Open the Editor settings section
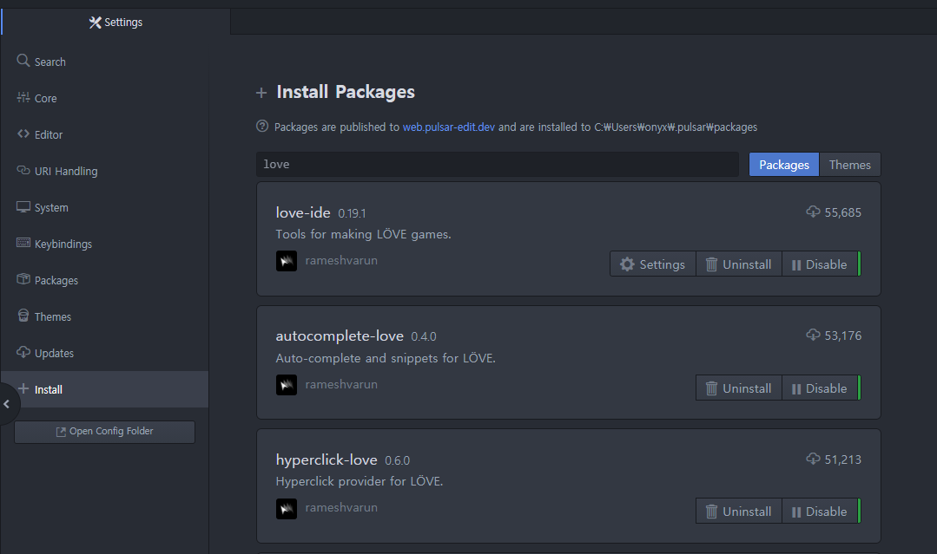The width and height of the screenshot is (937, 554). coord(104,134)
